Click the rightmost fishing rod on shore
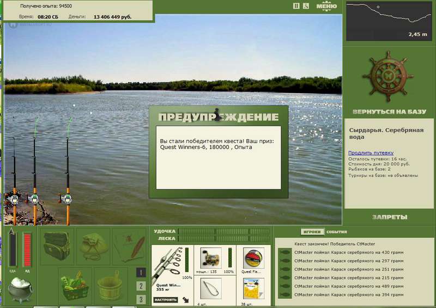This screenshot has height=308, width=436. (68, 172)
